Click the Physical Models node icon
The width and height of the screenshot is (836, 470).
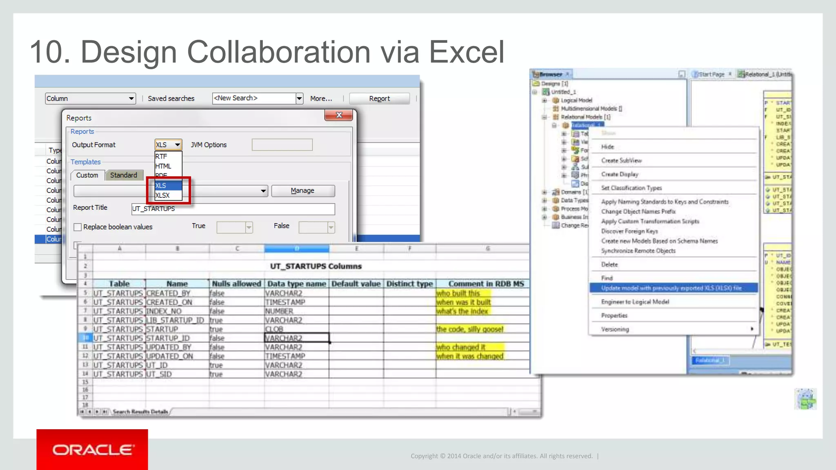coord(576,175)
